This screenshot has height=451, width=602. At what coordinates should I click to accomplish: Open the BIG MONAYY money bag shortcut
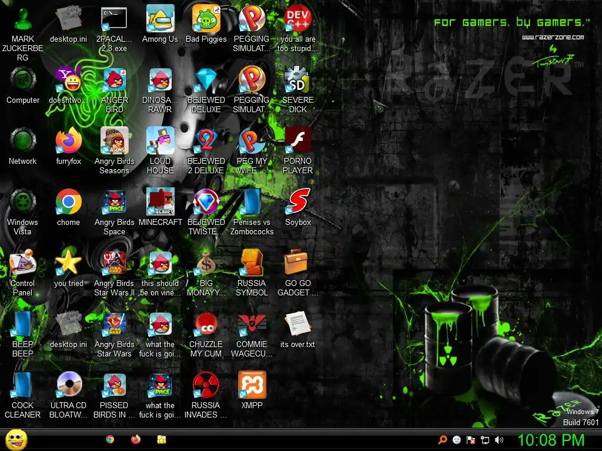pyautogui.click(x=206, y=262)
